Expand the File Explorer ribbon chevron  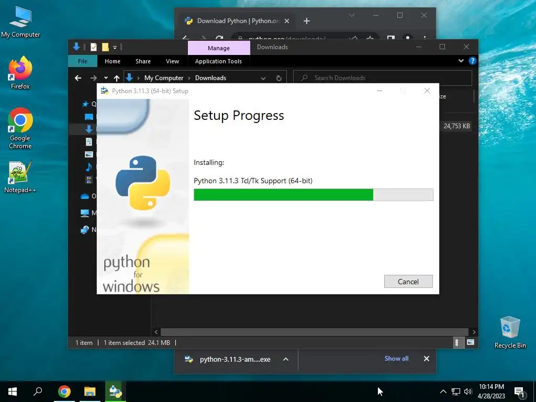click(461, 61)
